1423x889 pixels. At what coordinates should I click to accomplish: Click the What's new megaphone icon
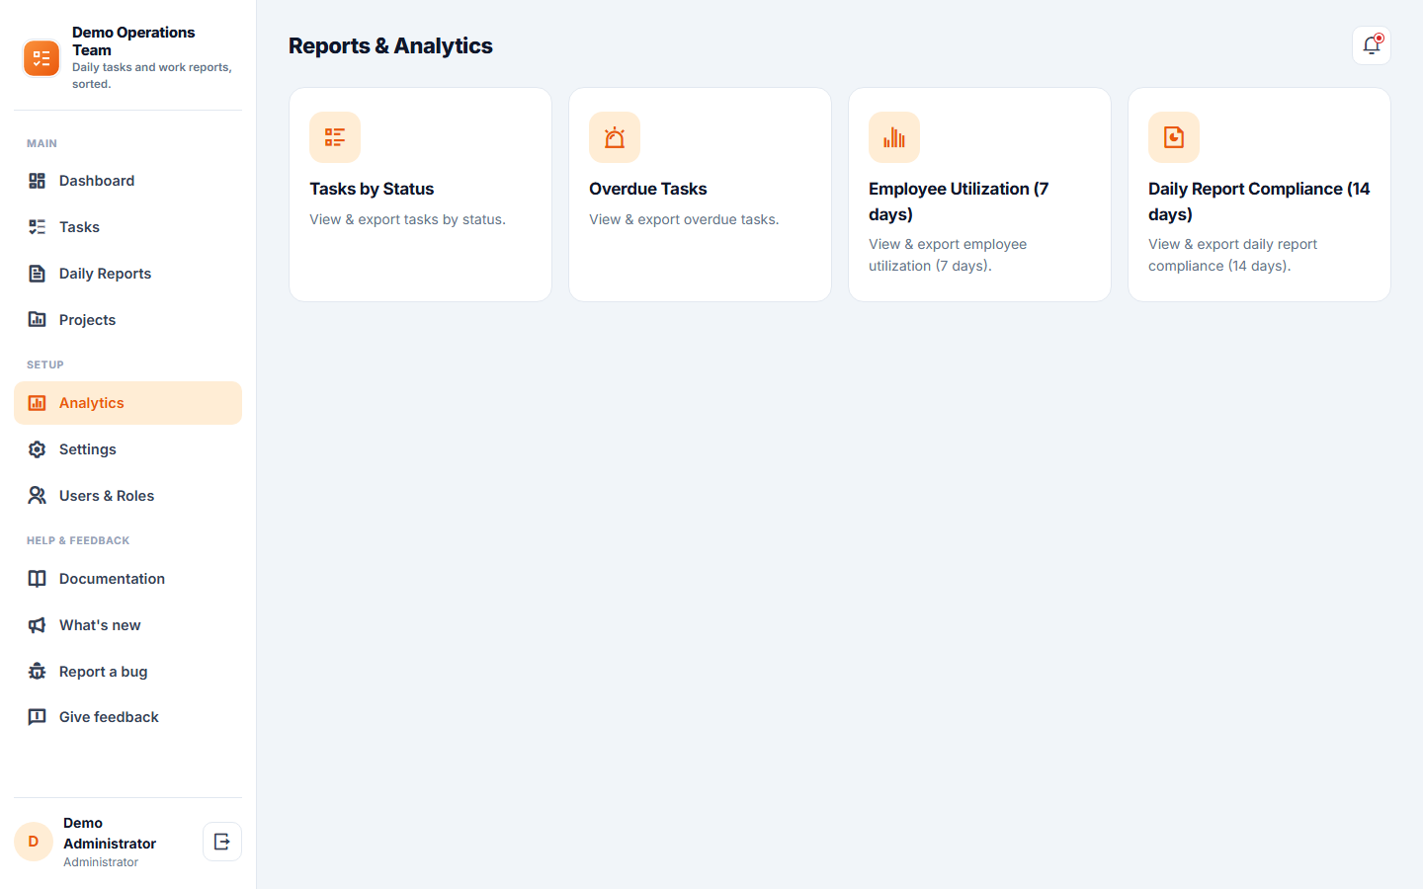click(38, 625)
